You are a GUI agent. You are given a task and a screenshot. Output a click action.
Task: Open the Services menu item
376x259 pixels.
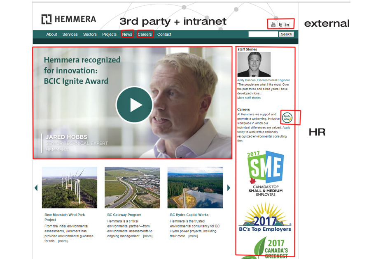[70, 34]
